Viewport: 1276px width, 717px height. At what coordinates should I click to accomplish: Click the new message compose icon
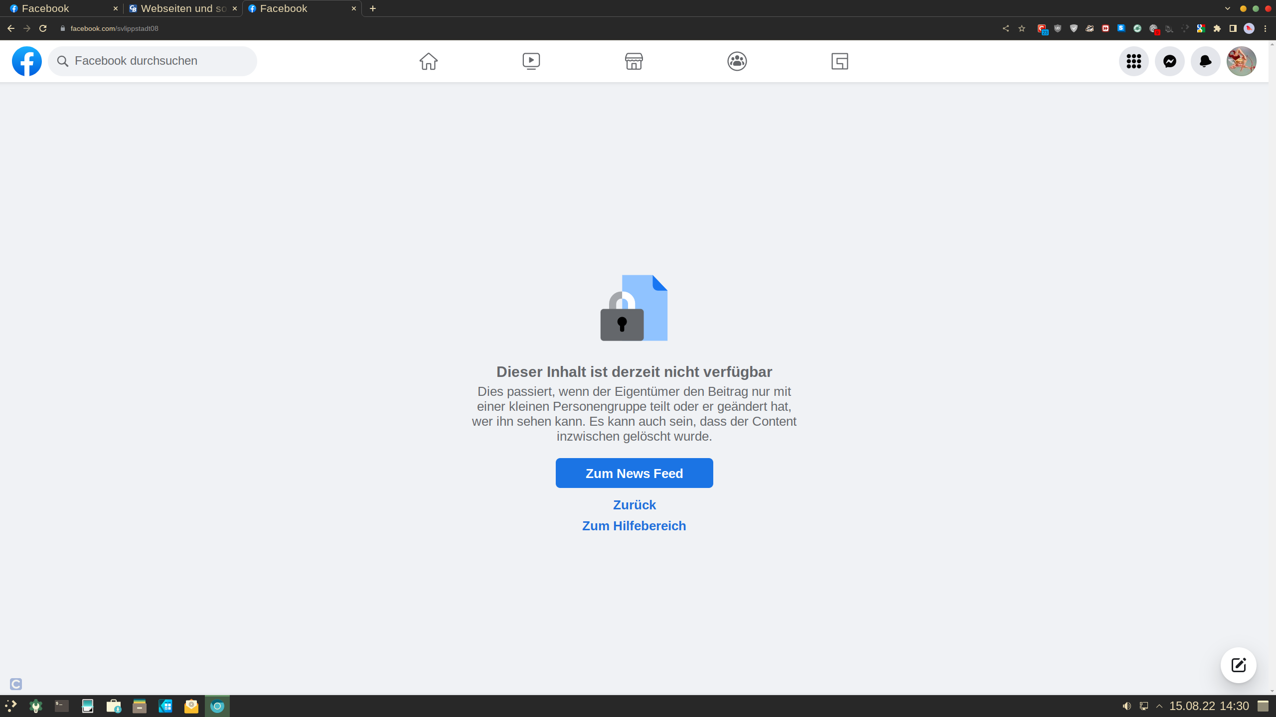pyautogui.click(x=1238, y=665)
